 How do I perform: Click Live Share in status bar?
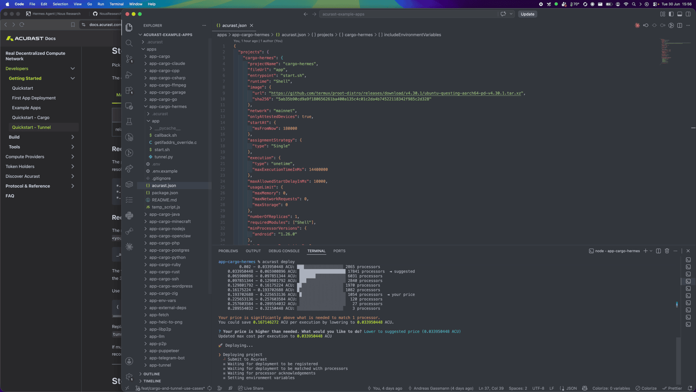251,388
